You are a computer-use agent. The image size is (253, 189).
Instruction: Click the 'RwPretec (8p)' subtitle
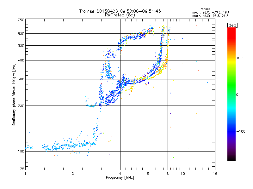(120, 15)
